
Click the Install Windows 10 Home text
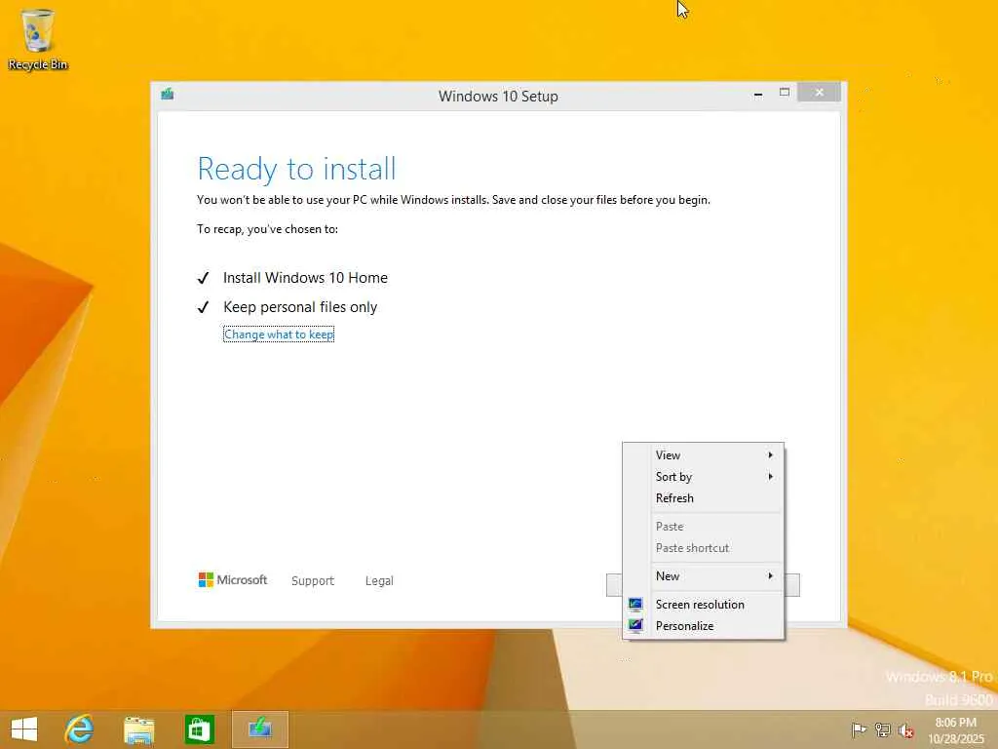305,278
